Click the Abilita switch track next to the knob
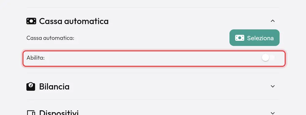306x115 pixels. [x=272, y=58]
